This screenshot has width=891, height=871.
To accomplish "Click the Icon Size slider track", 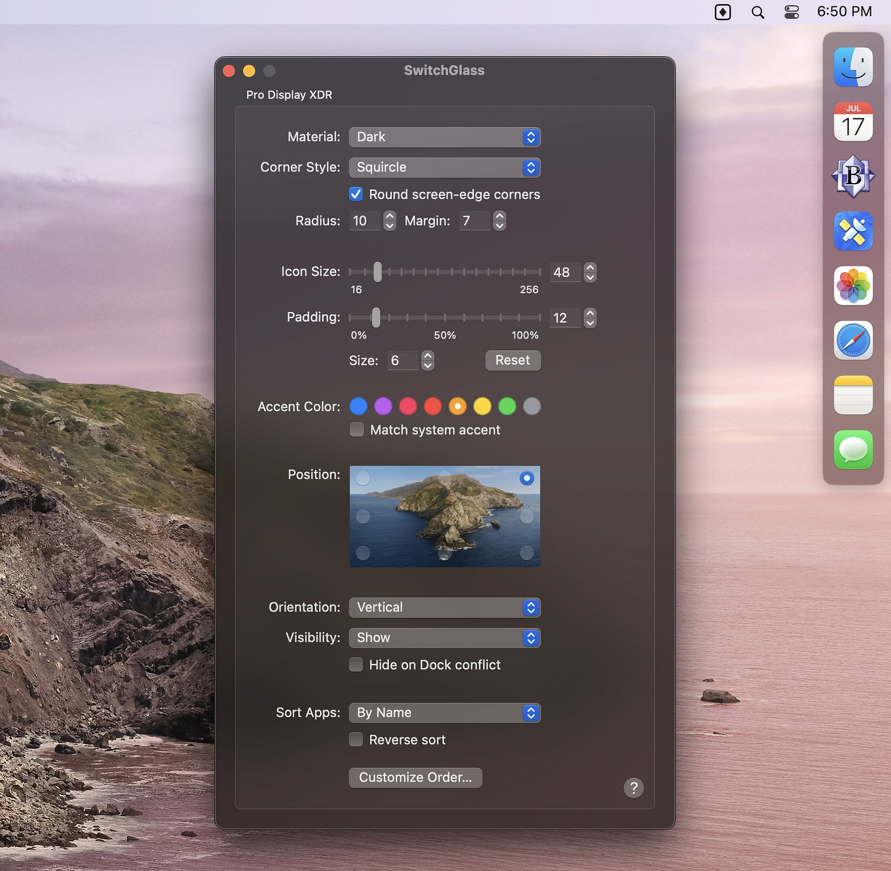I will pos(445,272).
